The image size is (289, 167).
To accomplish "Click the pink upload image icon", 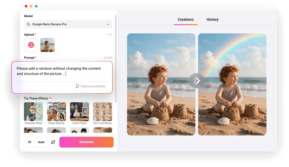I will (x=31, y=45).
